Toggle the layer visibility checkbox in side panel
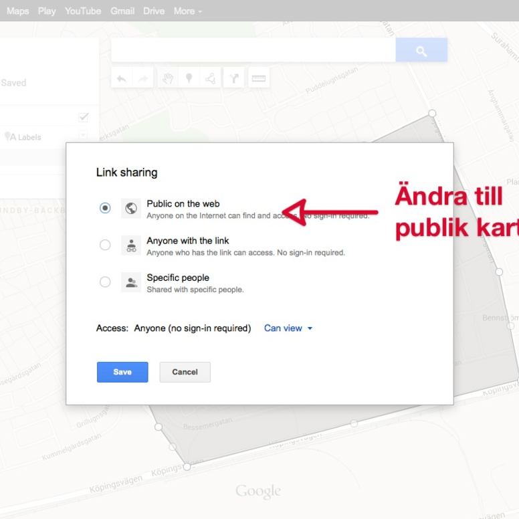 (84, 117)
